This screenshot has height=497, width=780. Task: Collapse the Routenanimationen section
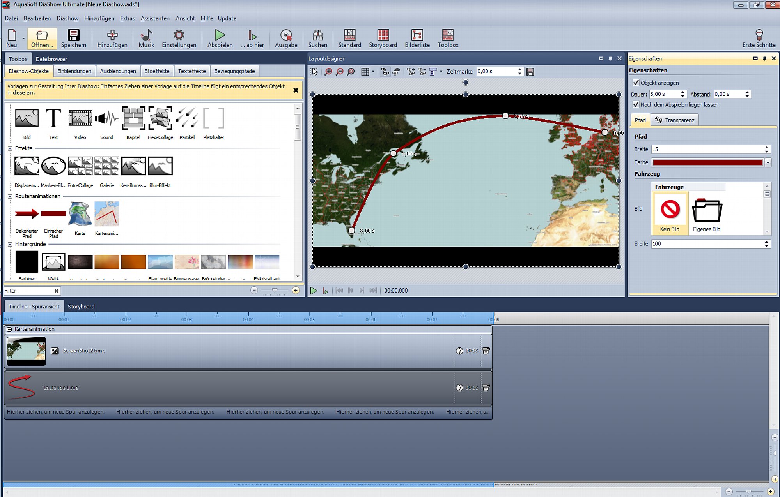point(10,196)
